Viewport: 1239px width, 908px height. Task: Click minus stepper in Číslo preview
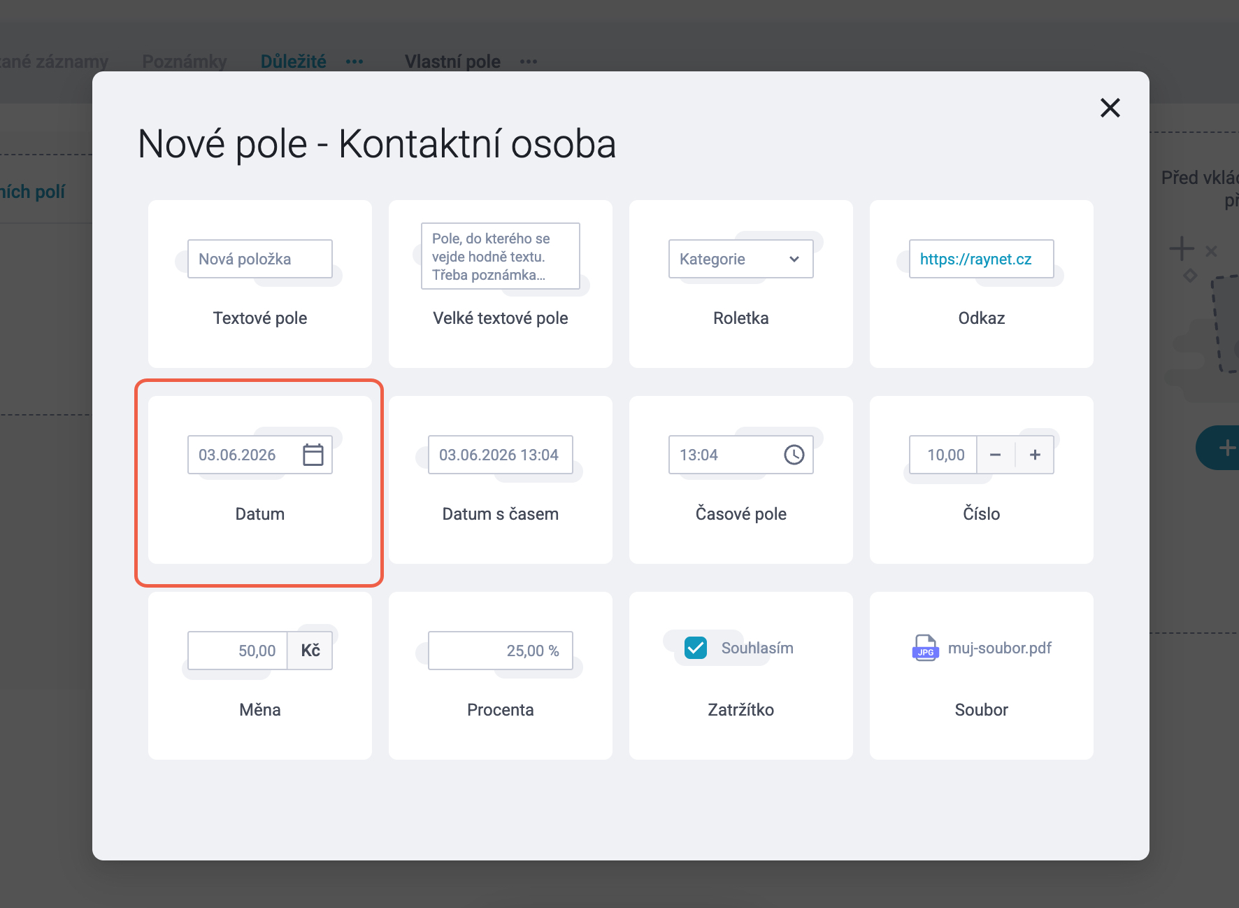tap(996, 455)
